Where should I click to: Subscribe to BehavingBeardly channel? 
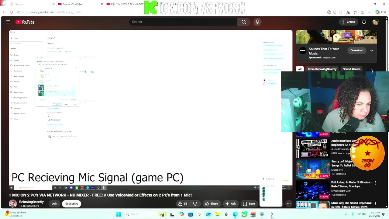tap(71, 203)
